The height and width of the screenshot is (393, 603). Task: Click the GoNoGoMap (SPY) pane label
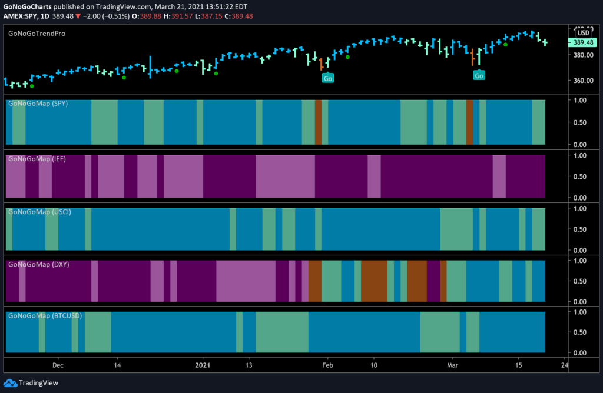pos(38,104)
